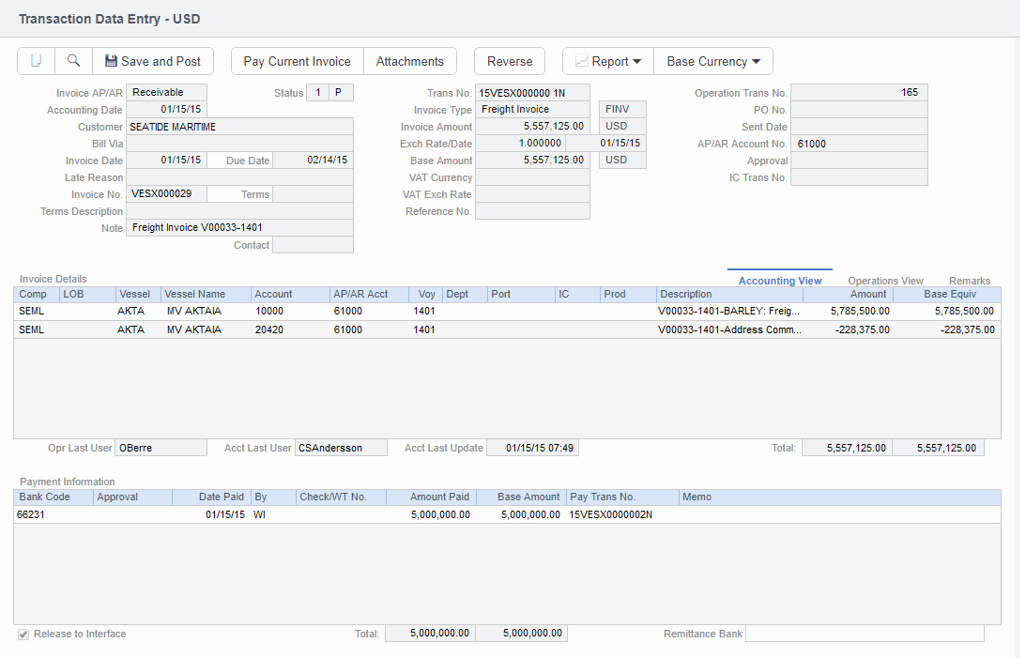The width and height of the screenshot is (1026, 658).
Task: Click the Invoice No. field VESX000029
Action: [166, 193]
